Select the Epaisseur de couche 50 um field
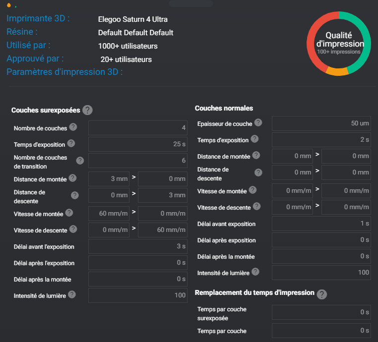378x342 pixels. [x=321, y=123]
